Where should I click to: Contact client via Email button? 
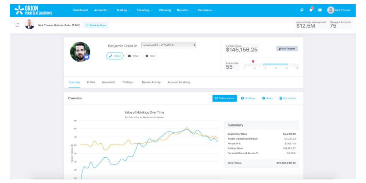pyautogui.click(x=133, y=56)
